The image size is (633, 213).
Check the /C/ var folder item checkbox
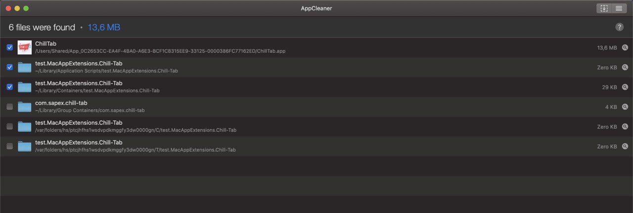pos(9,127)
